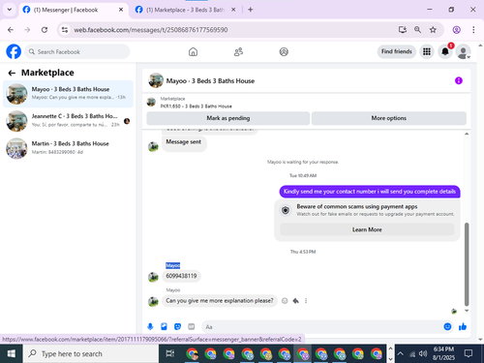Open the Marketplace listing PKR1,650 banner

coord(197,103)
